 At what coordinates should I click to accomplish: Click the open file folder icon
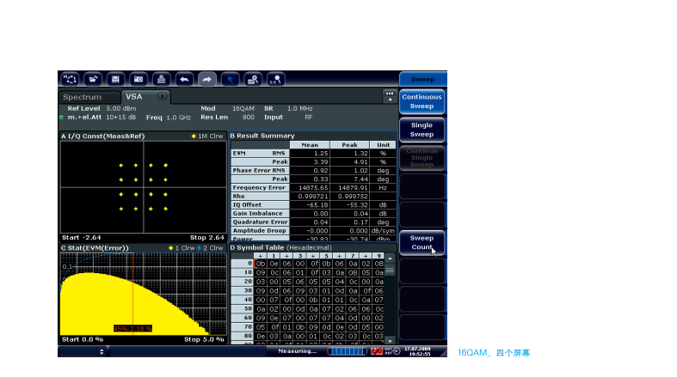coord(93,79)
